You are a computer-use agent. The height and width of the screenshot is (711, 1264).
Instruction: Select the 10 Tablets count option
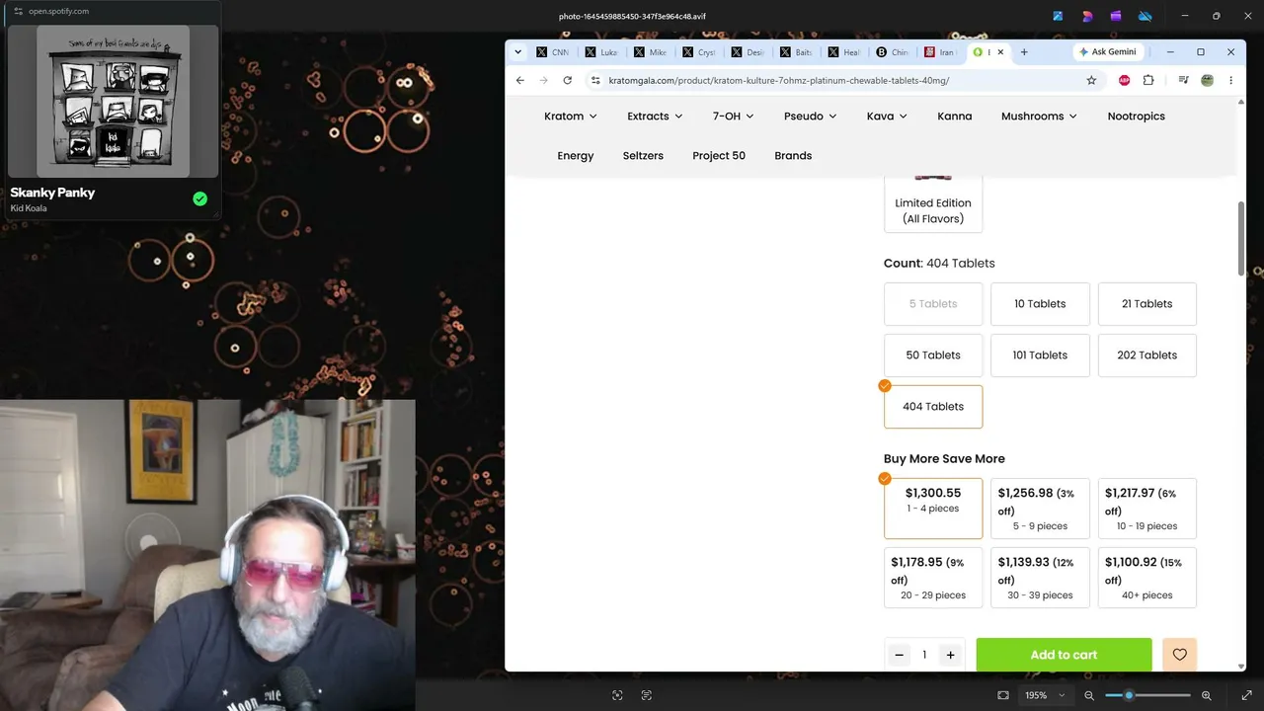point(1040,304)
